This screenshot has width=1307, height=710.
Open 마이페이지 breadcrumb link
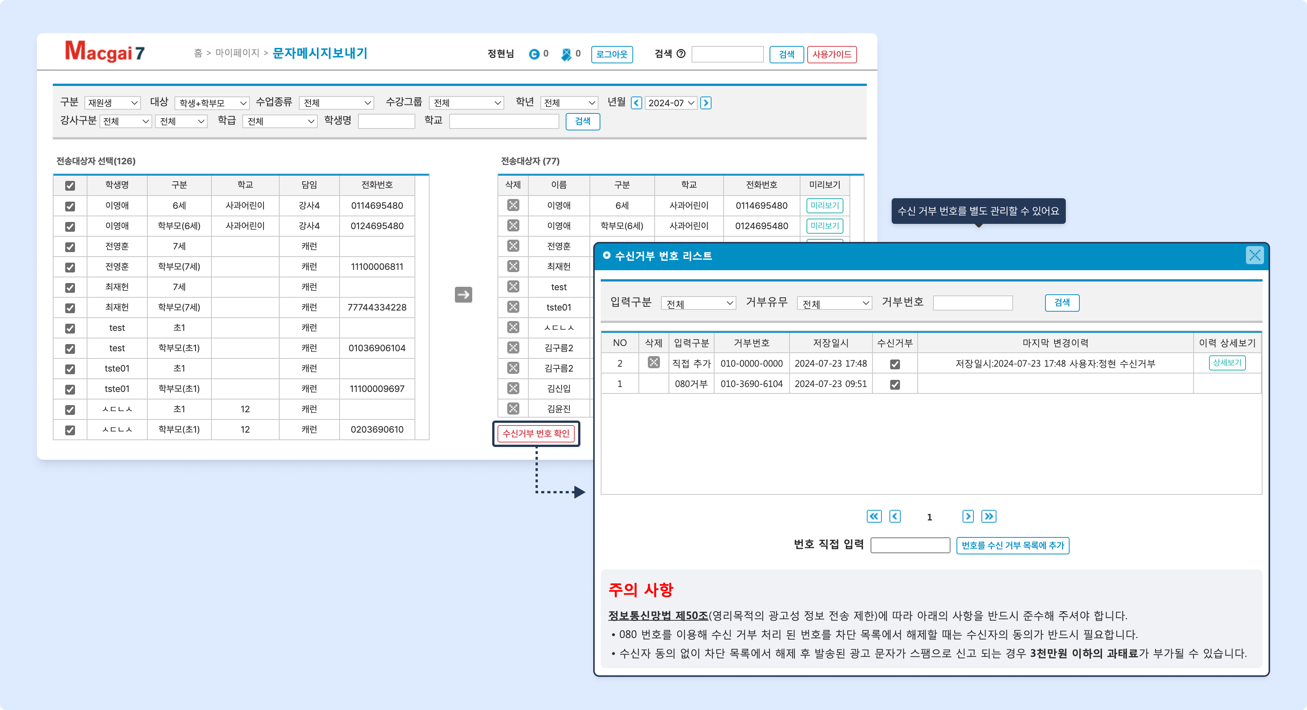point(237,53)
